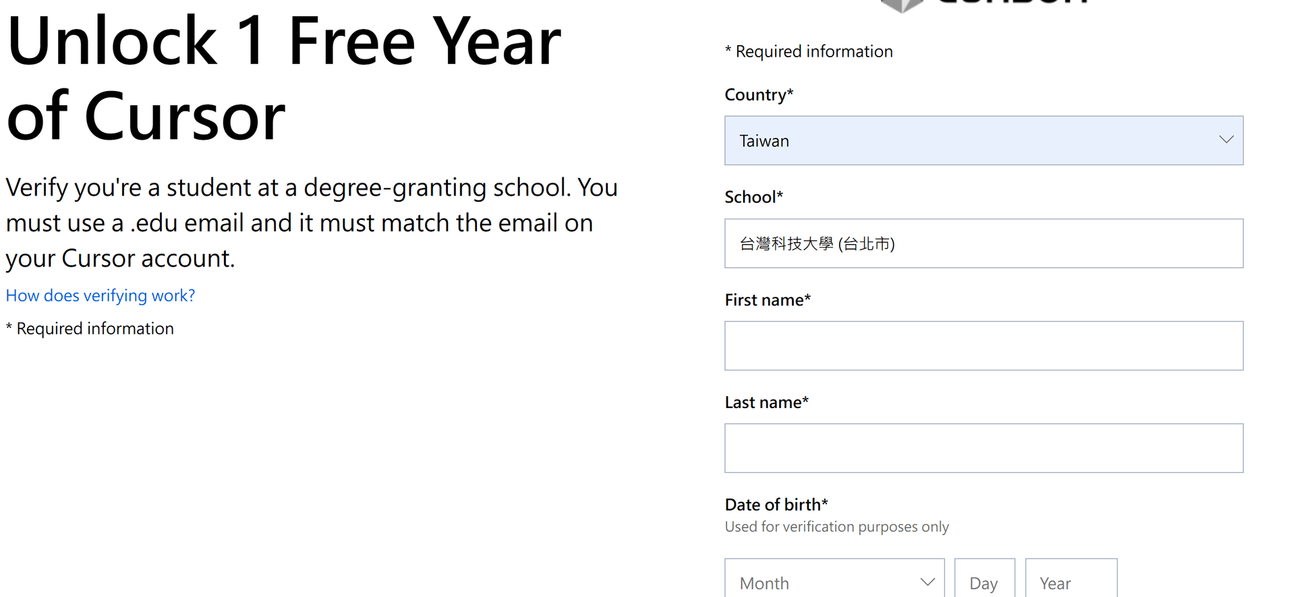Click the Last name* label
Screen dimensions: 1295x597
click(x=767, y=403)
